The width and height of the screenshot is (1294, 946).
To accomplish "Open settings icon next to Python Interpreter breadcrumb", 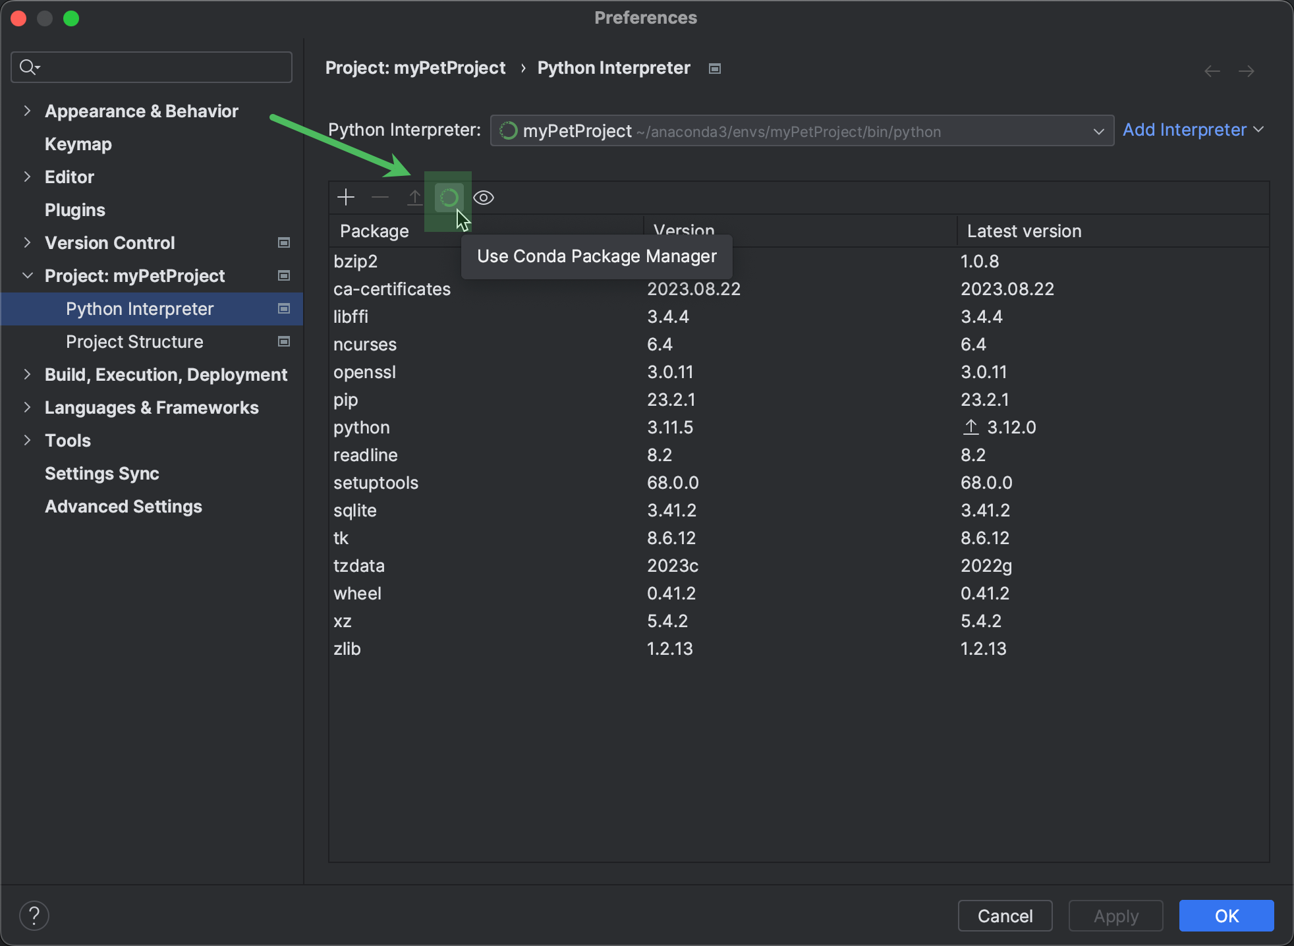I will click(714, 68).
